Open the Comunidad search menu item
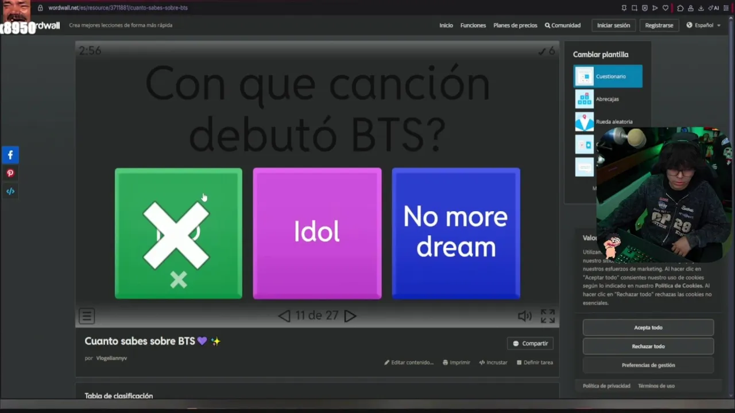Screen dimensions: 735x413 point(563,25)
